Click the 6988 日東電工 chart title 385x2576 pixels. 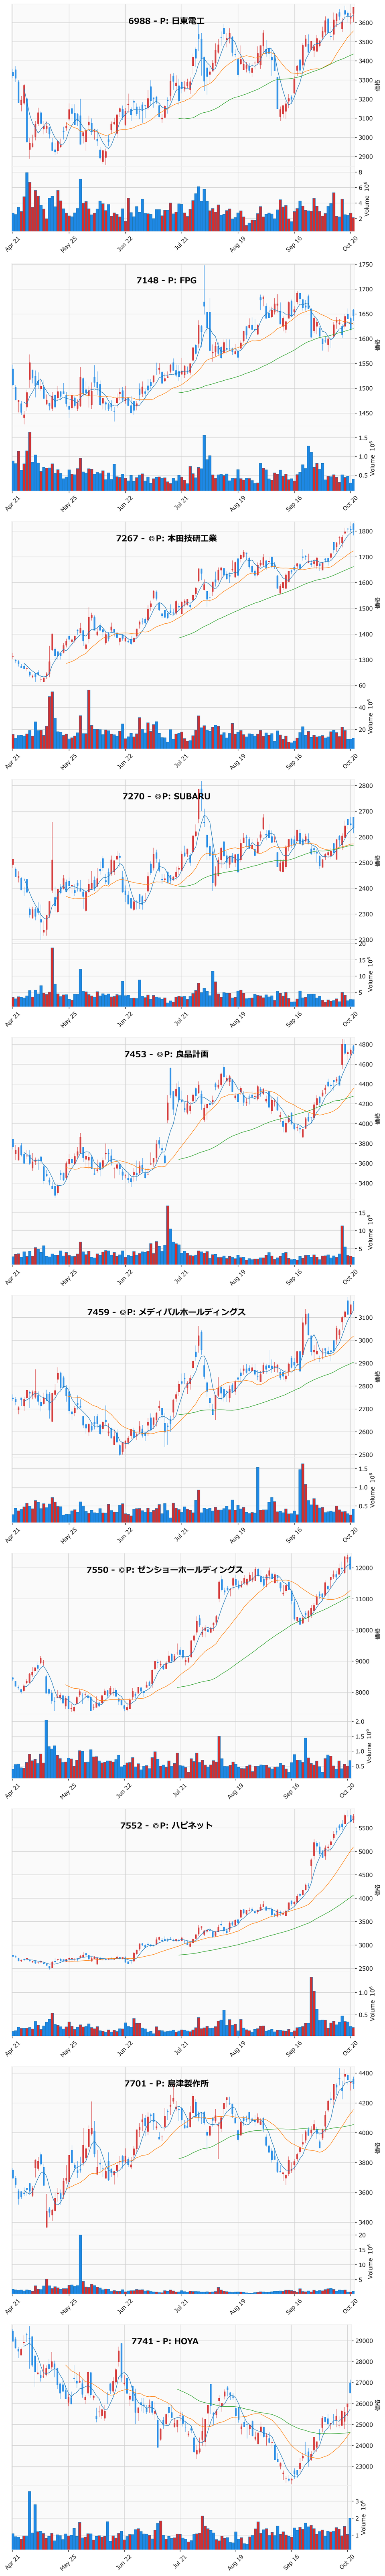coord(167,21)
